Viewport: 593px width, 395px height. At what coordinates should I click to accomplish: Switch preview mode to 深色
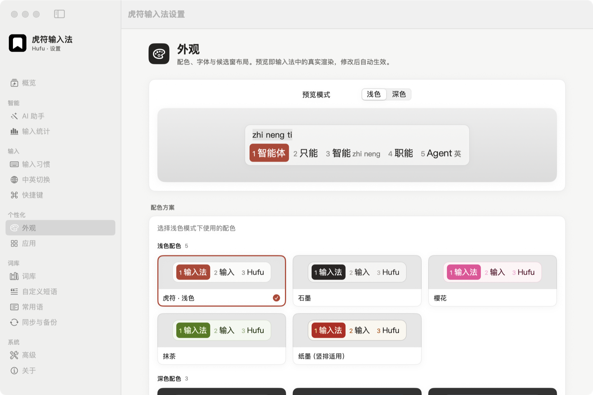[x=399, y=94]
